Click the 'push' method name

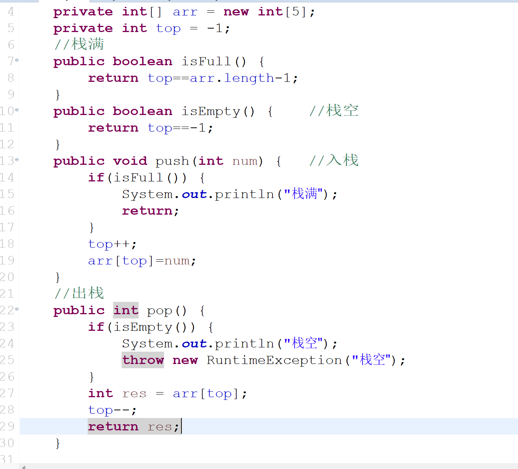click(172, 161)
